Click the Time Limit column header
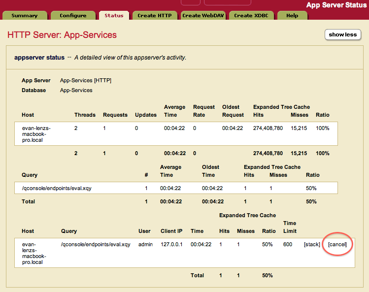The image size is (369, 292). pos(290,227)
